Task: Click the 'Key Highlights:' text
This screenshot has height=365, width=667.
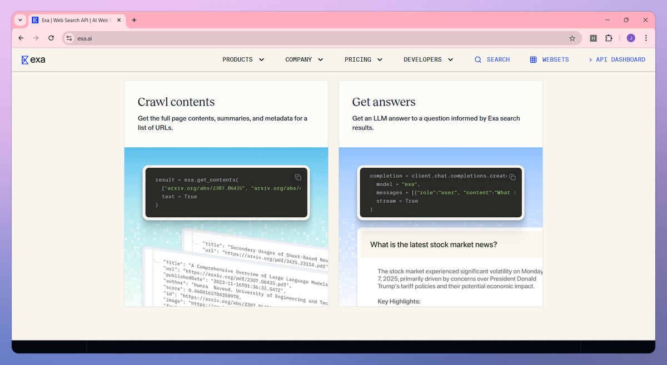Action: click(x=399, y=301)
